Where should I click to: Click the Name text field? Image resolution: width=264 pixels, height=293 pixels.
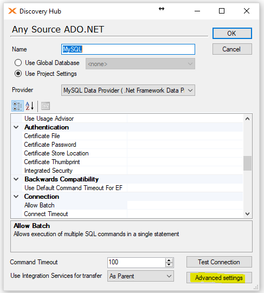pos(128,49)
